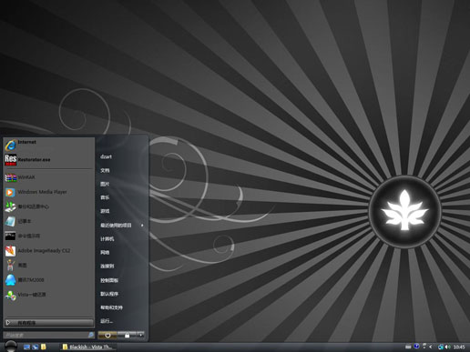Launch 命令提示符 (Command Prompt)

[48, 236]
